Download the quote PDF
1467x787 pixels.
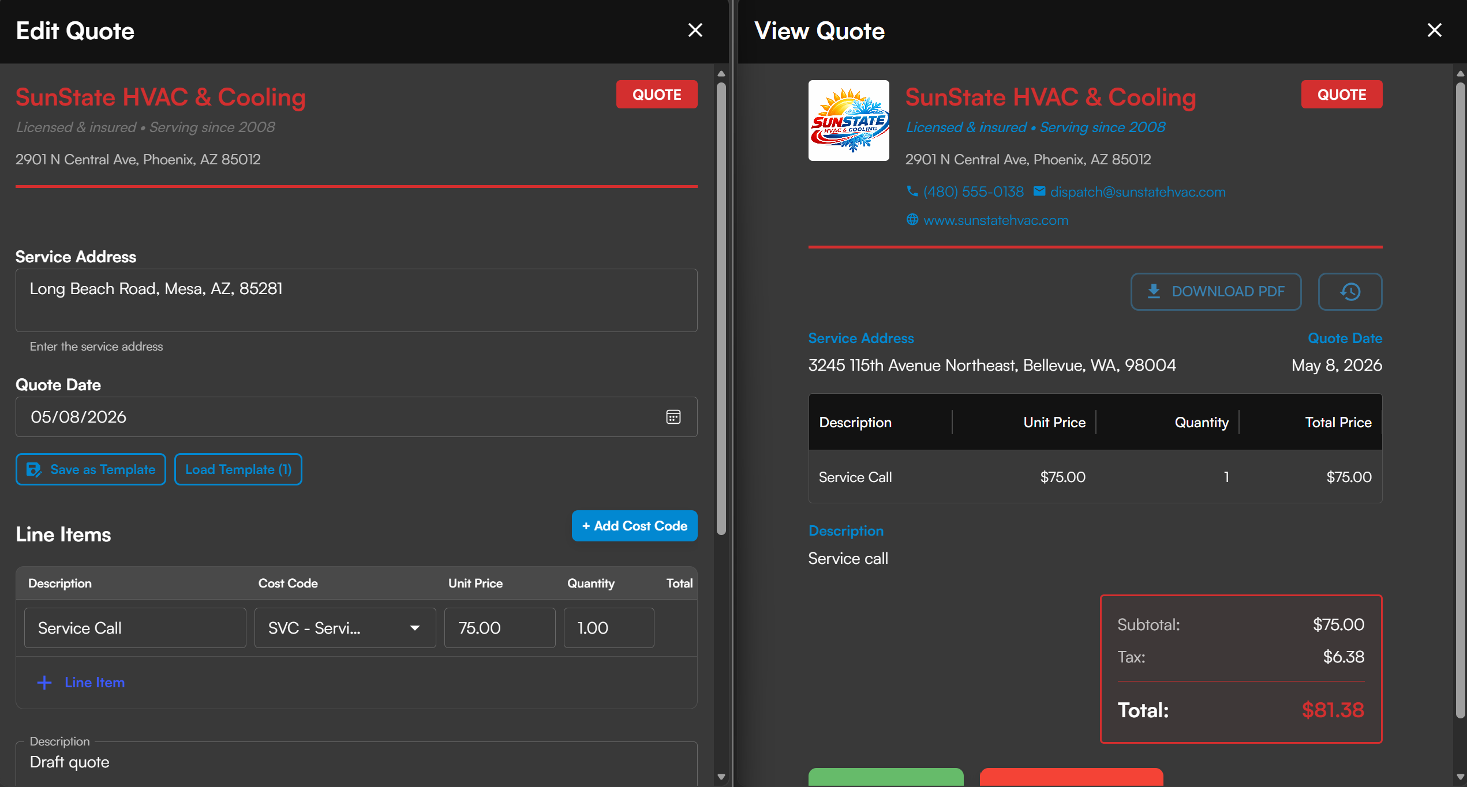point(1216,292)
